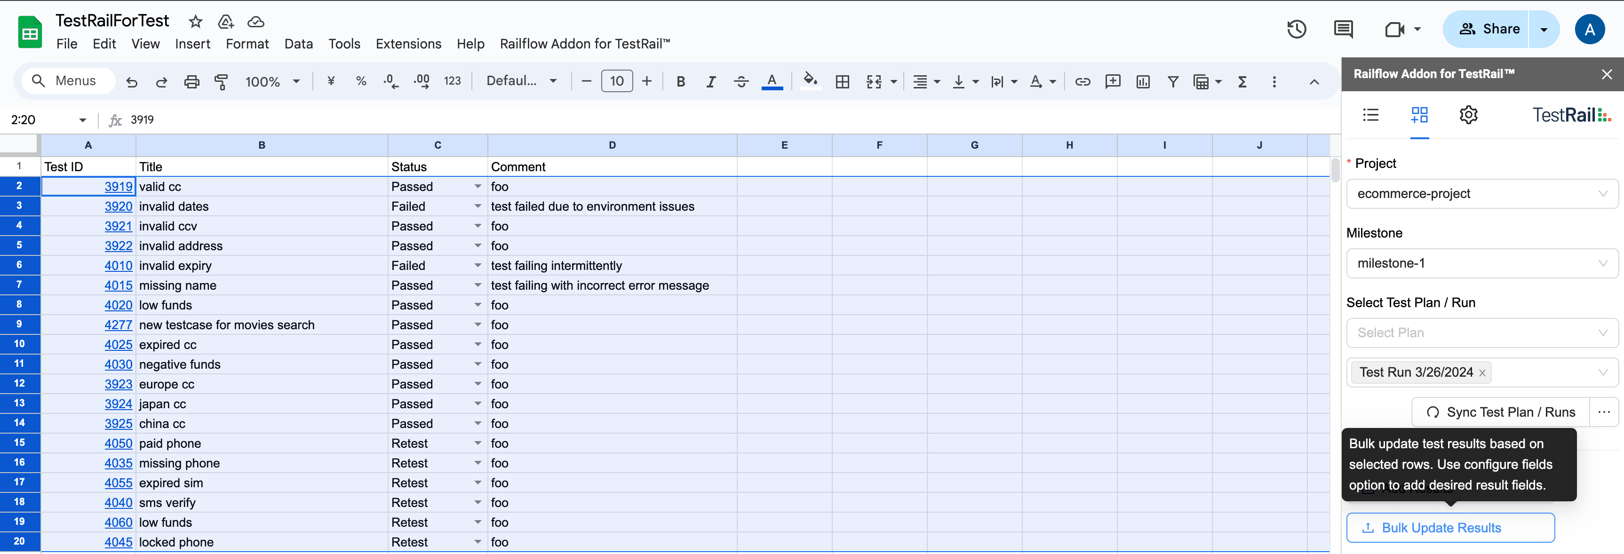Viewport: 1624px width, 554px height.
Task: Open Railflow Addon for TestRail menu
Action: coord(584,43)
